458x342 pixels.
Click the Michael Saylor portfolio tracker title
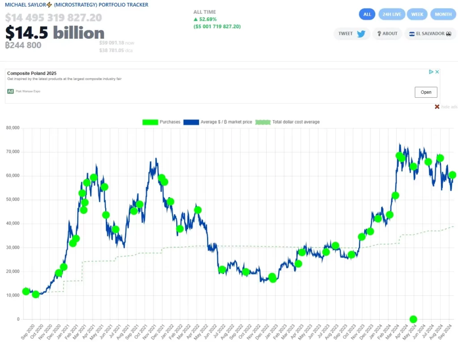(76, 4)
